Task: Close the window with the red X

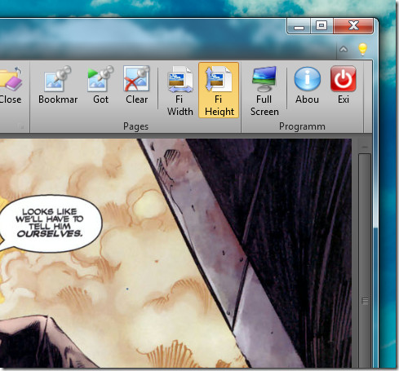Action: (353, 26)
